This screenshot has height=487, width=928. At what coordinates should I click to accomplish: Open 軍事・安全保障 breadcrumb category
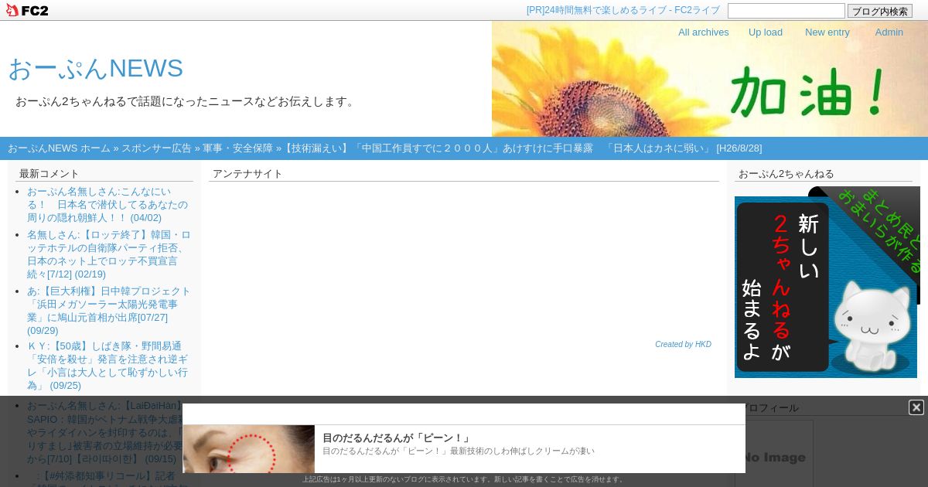click(x=237, y=148)
